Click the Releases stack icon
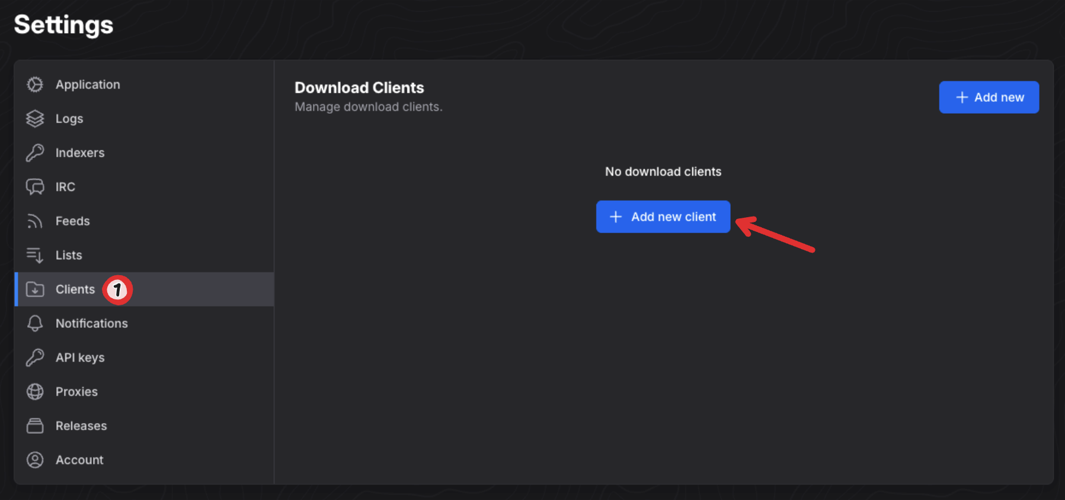The width and height of the screenshot is (1065, 500). [35, 426]
